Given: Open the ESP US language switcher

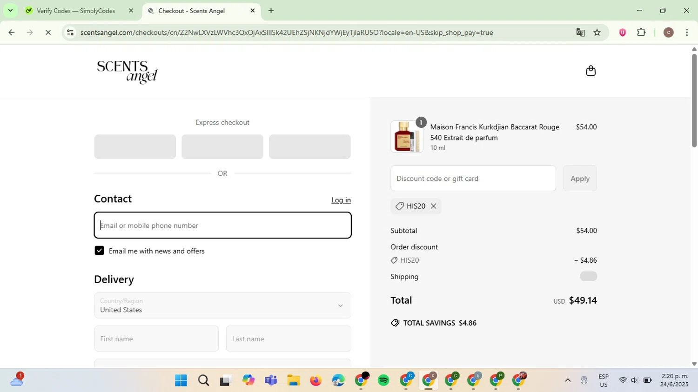Looking at the screenshot, I should (604, 380).
